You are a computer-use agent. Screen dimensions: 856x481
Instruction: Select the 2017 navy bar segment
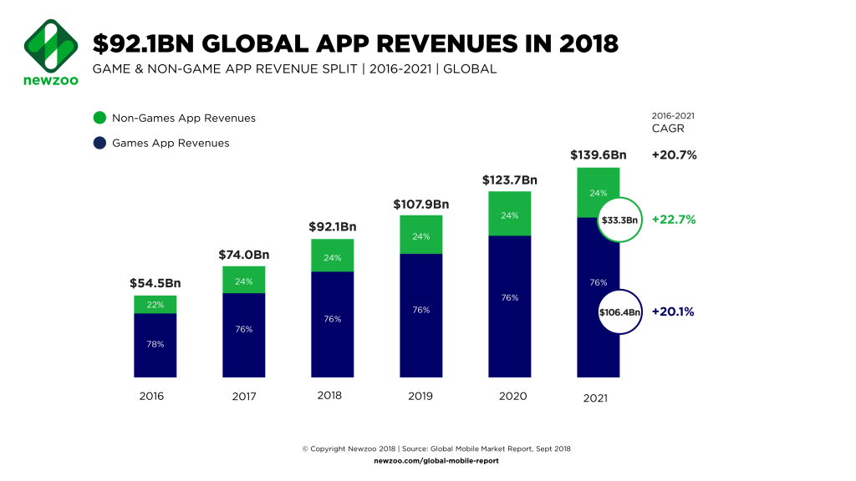tap(243, 335)
